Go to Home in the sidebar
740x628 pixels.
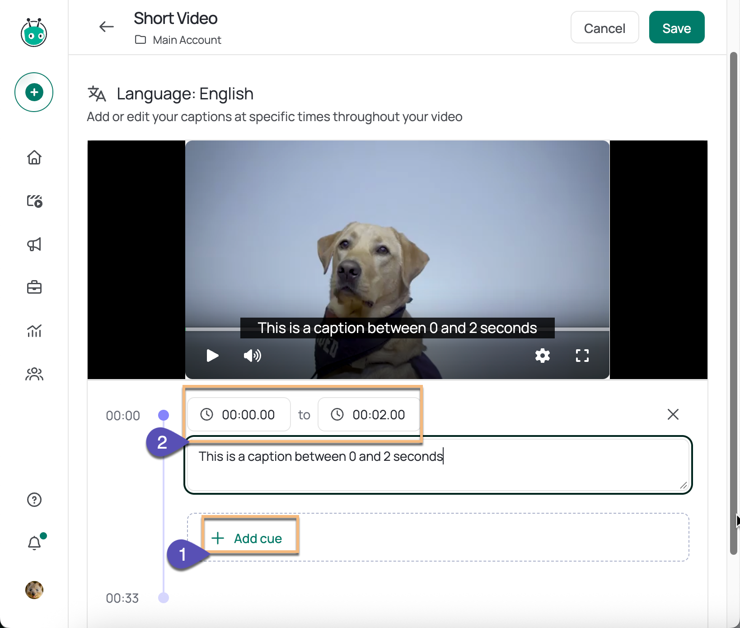tap(34, 157)
